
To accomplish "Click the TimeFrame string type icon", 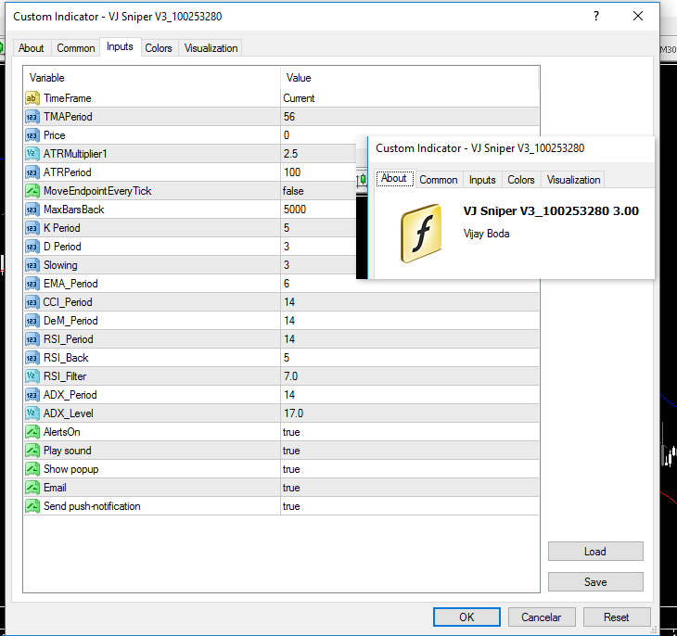I will coord(32,98).
